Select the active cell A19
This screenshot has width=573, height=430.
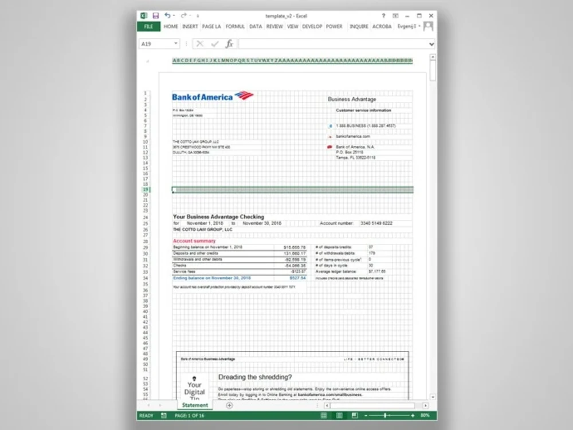tap(174, 190)
